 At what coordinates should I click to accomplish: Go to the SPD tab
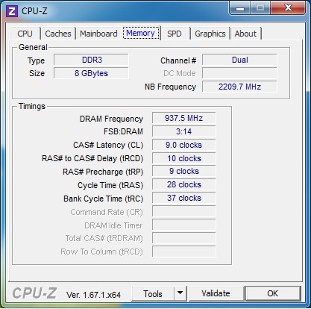click(x=175, y=34)
